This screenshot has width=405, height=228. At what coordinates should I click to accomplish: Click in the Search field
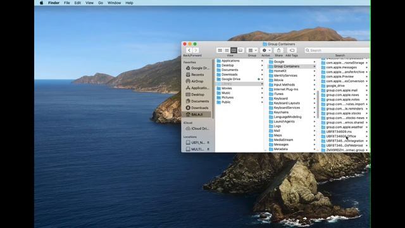[337, 51]
